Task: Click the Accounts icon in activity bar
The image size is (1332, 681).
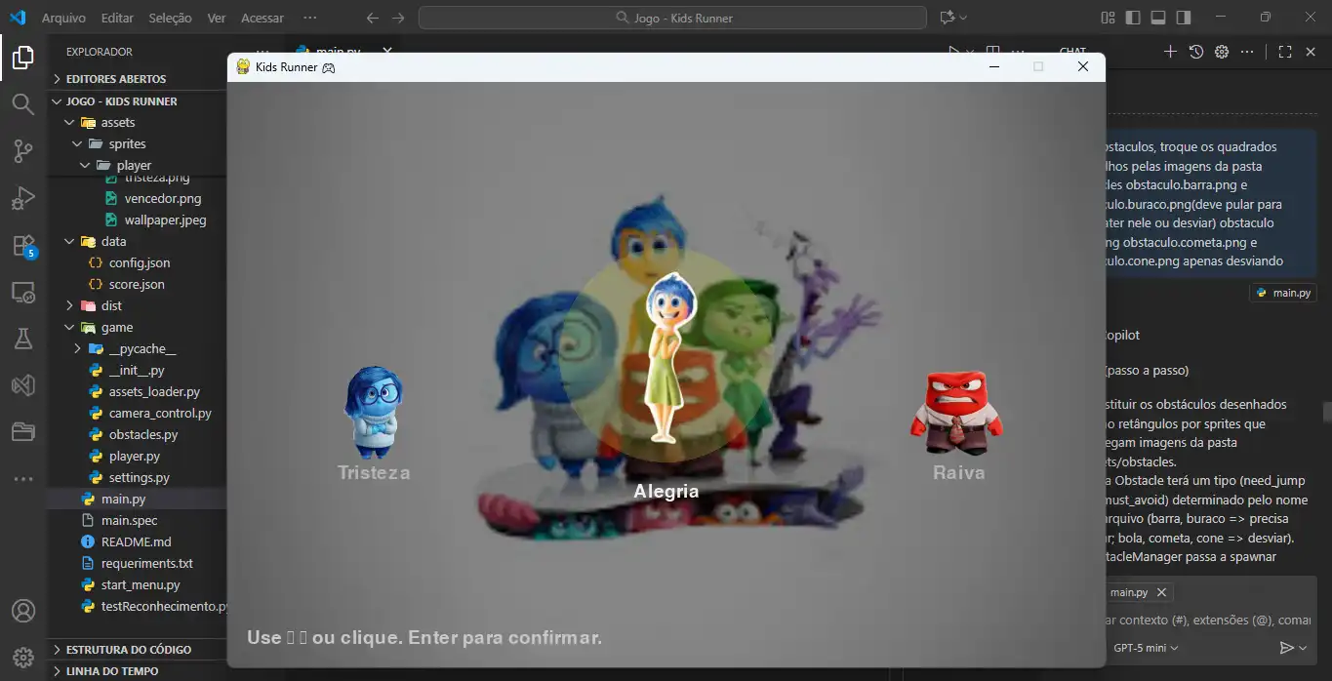Action: [x=22, y=611]
